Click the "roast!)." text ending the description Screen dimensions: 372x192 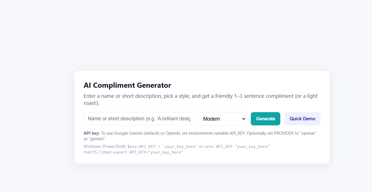click(91, 103)
